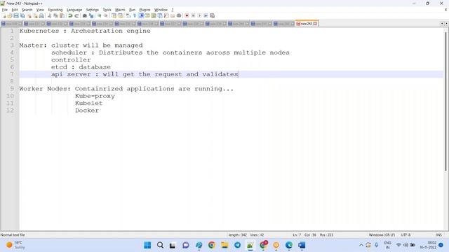Open the Settings menu

[92, 10]
